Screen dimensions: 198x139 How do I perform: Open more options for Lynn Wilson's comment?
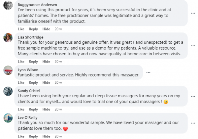click(148, 72)
